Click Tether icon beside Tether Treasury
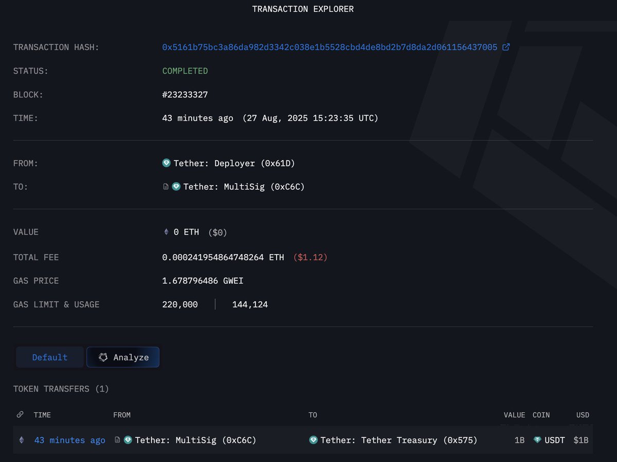Image resolution: width=617 pixels, height=462 pixels. coord(313,440)
